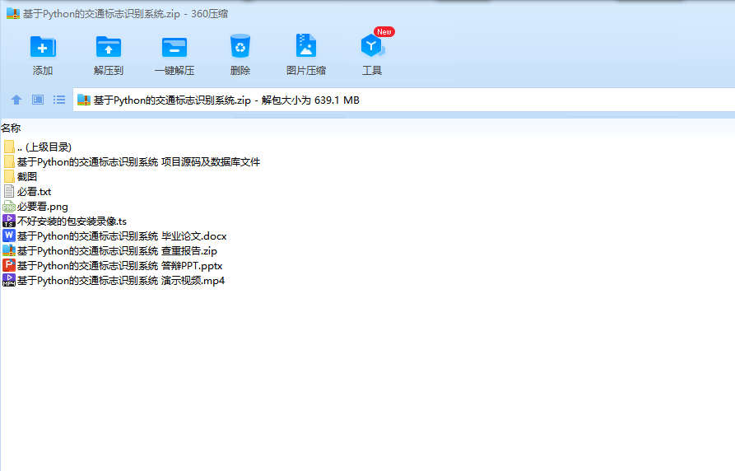Click the address bar showing 解包大小为 639.1 MB
This screenshot has height=471, width=735.
(403, 100)
